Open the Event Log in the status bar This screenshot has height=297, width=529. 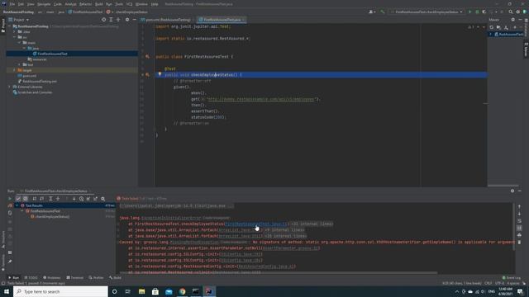(511, 278)
